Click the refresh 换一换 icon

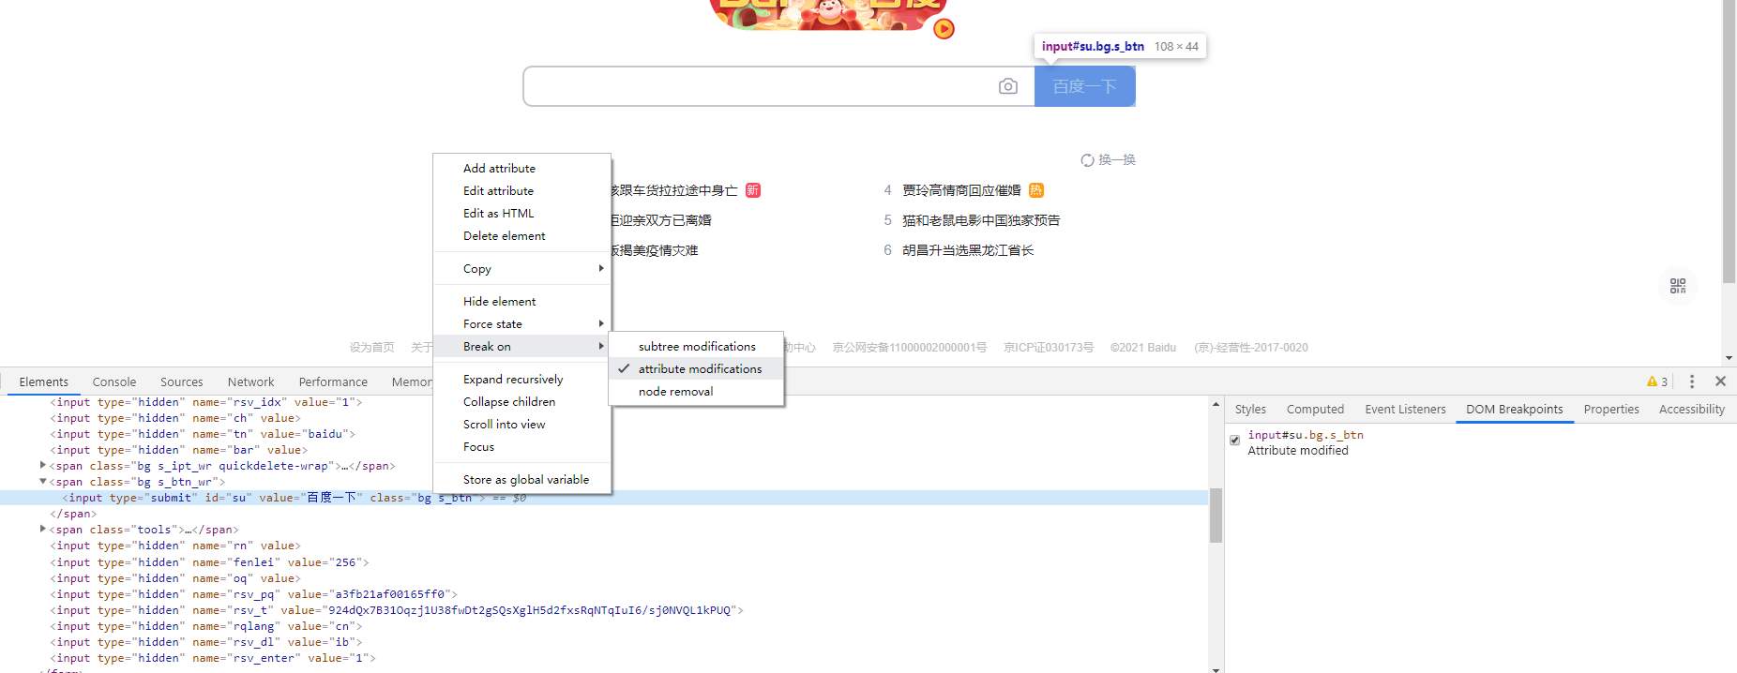pos(1087,160)
